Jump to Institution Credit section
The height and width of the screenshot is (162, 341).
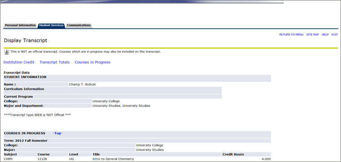(x=19, y=62)
